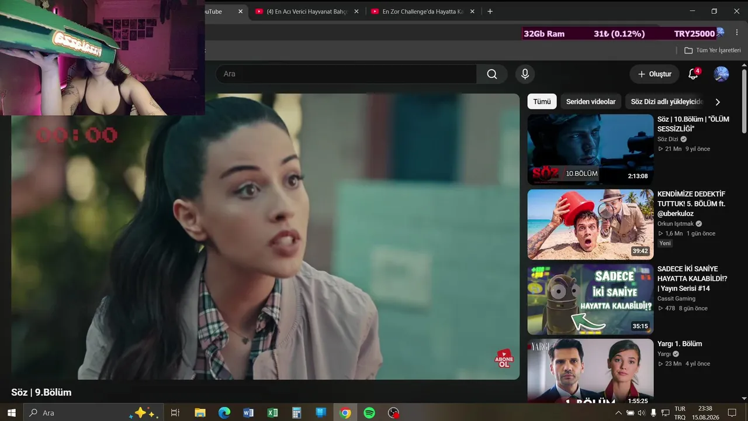Open Spotify from the taskbar
Viewport: 748px width, 421px height.
point(369,413)
